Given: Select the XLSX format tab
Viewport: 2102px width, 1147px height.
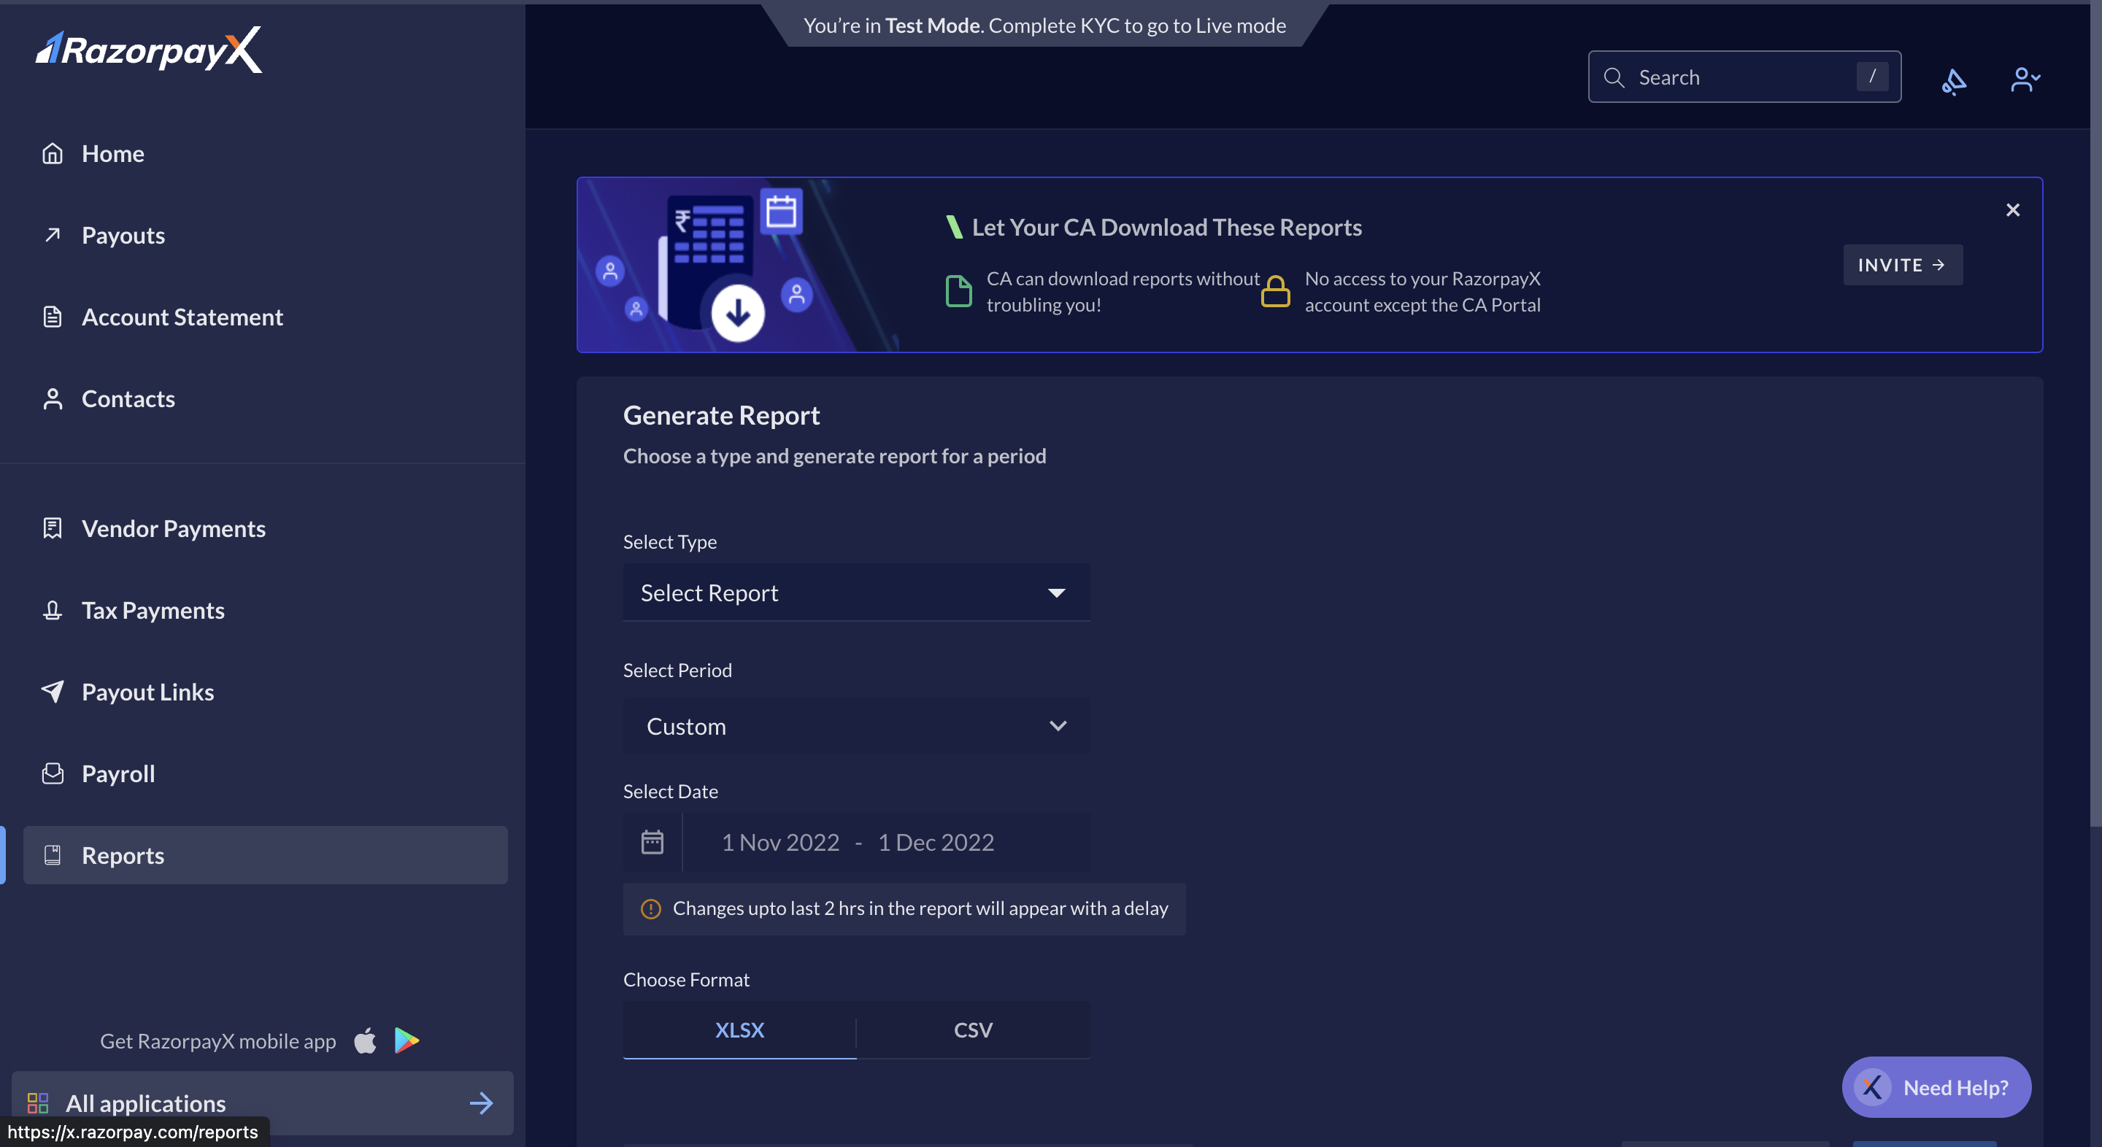Looking at the screenshot, I should 739,1030.
